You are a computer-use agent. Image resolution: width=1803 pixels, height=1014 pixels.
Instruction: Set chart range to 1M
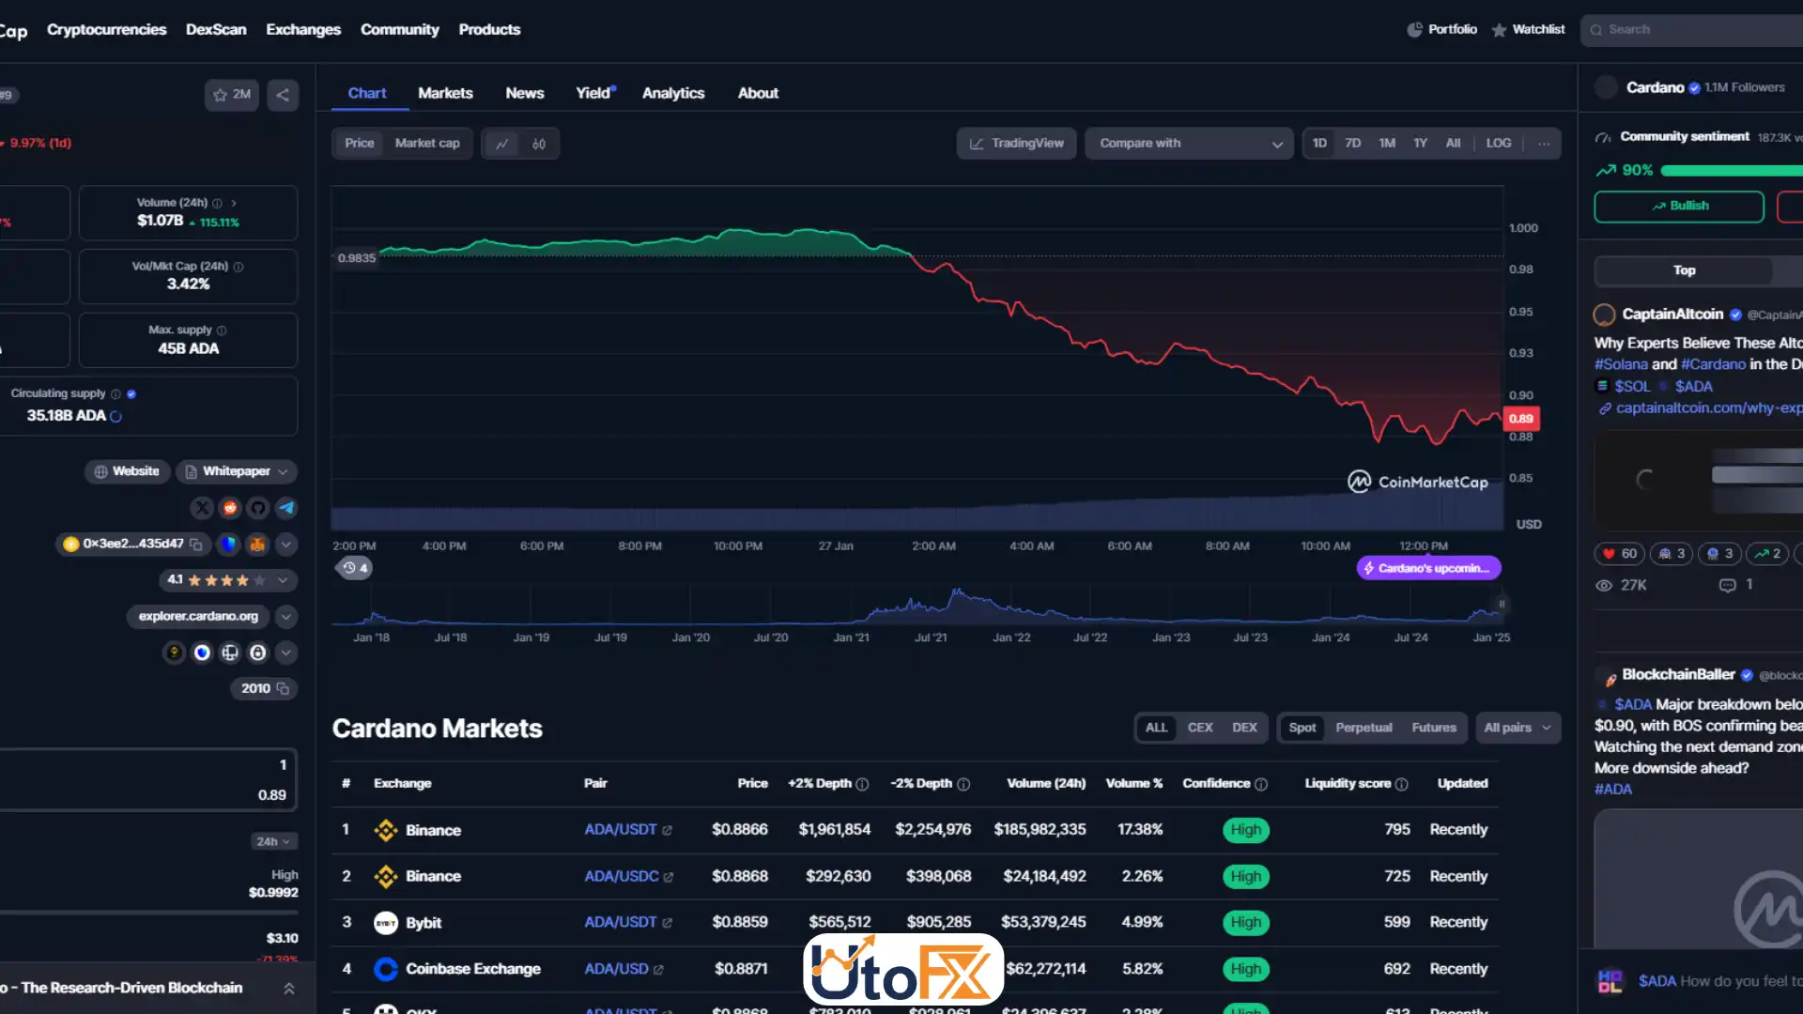(1387, 143)
